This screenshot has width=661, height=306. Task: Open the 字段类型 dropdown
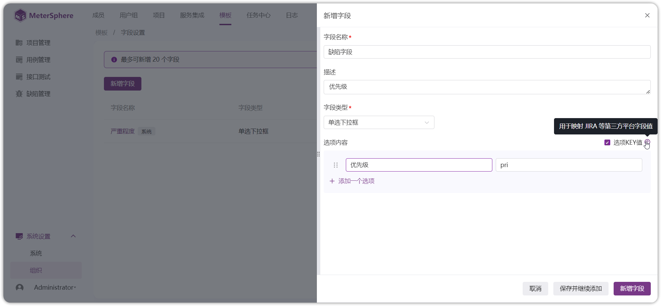point(379,123)
